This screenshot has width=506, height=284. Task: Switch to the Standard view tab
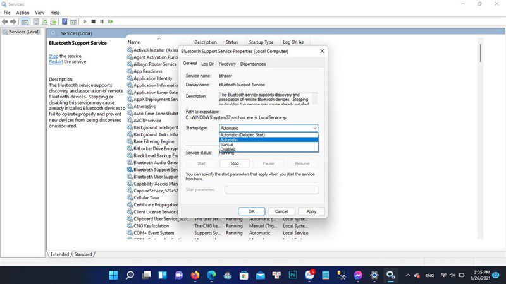(83, 254)
